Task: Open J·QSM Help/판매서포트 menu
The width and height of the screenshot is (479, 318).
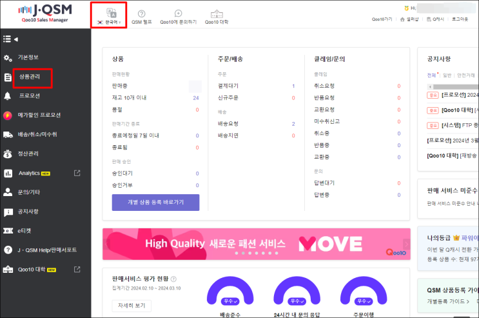Action: (x=47, y=250)
